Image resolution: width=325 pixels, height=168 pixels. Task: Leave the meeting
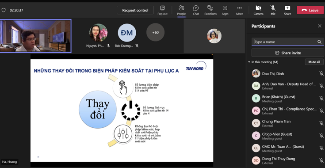[x=310, y=10]
